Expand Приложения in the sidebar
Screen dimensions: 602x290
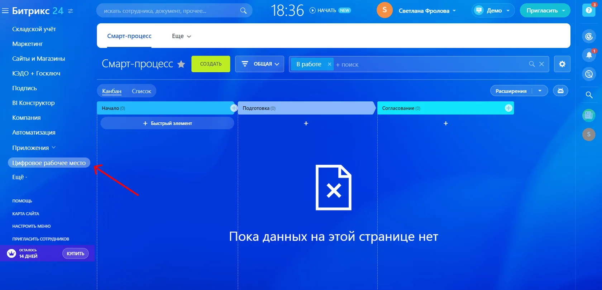tap(34, 148)
